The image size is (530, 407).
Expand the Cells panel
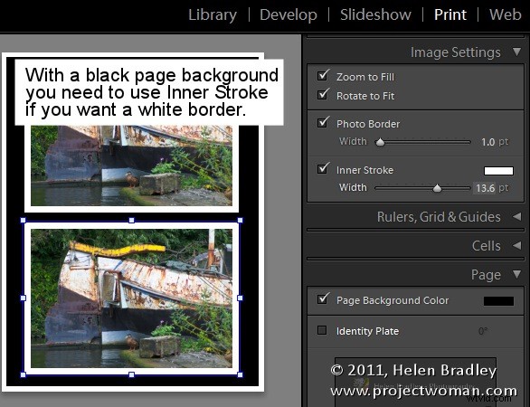point(516,245)
